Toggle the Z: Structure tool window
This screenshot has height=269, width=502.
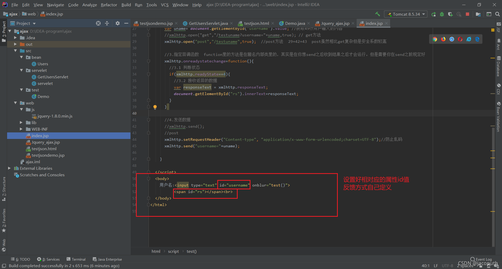tap(4, 189)
